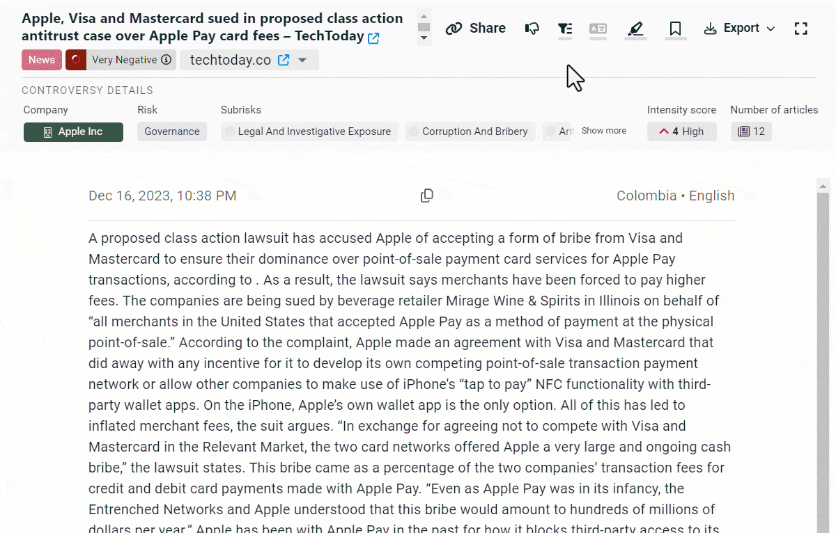Click title scroll down arrow
The width and height of the screenshot is (836, 533).
[424, 39]
